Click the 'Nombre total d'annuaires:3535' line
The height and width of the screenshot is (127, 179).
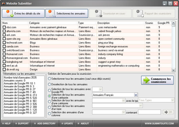[x=20, y=77]
